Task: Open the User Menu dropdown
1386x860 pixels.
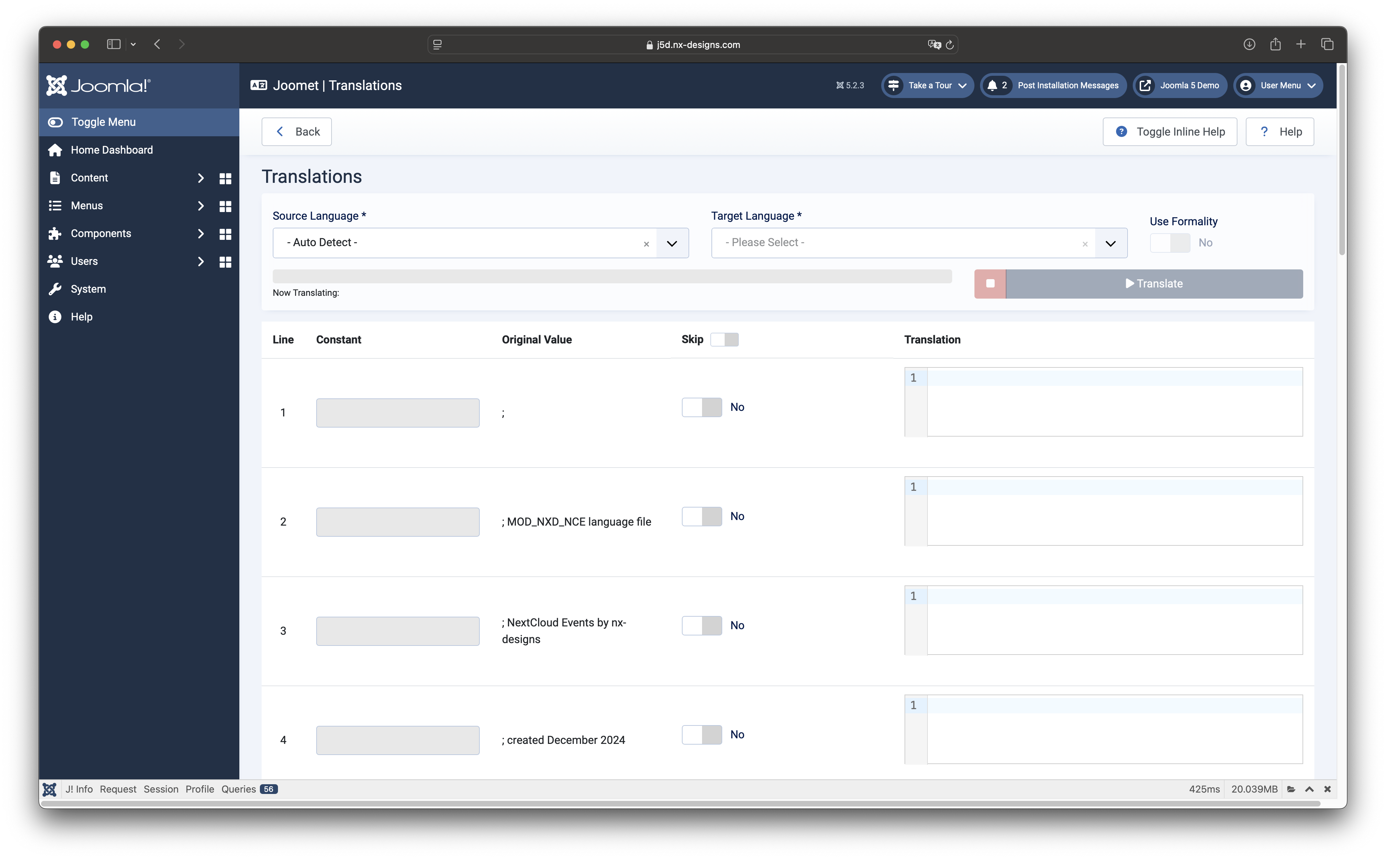Action: point(1278,85)
